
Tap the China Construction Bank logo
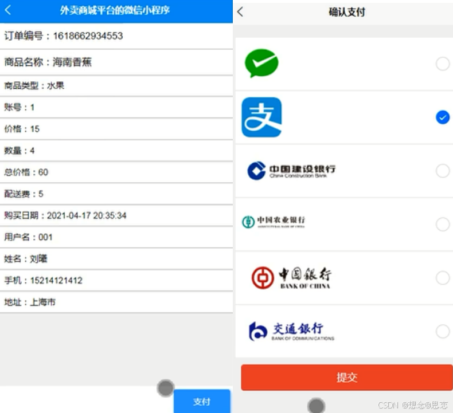click(x=291, y=171)
